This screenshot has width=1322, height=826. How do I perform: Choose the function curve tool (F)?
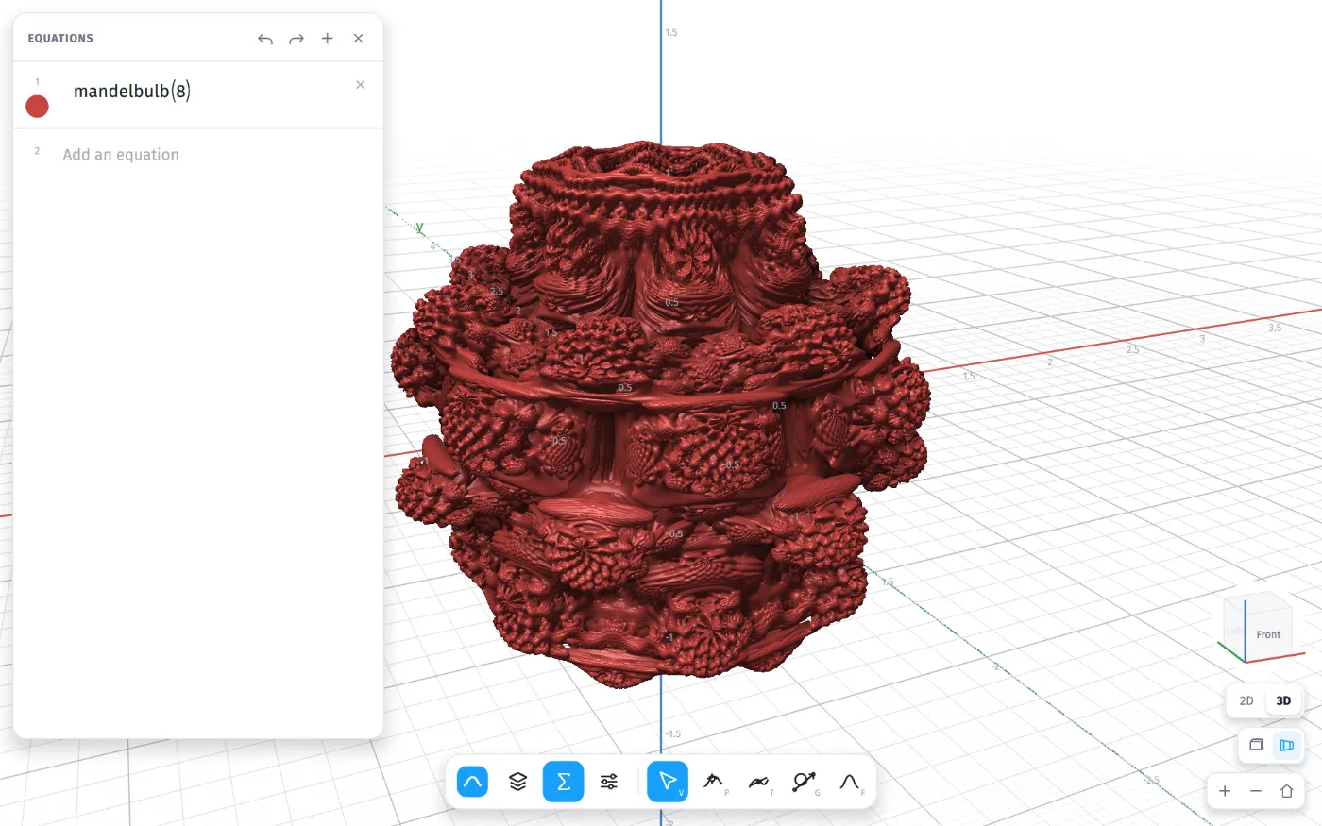click(x=850, y=782)
